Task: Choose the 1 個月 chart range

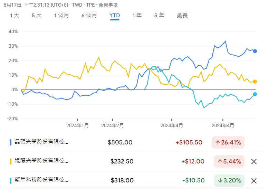Action: pos(61,16)
